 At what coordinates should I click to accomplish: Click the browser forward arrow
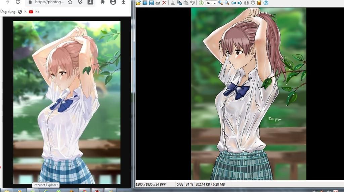pyautogui.click(x=8, y=2)
